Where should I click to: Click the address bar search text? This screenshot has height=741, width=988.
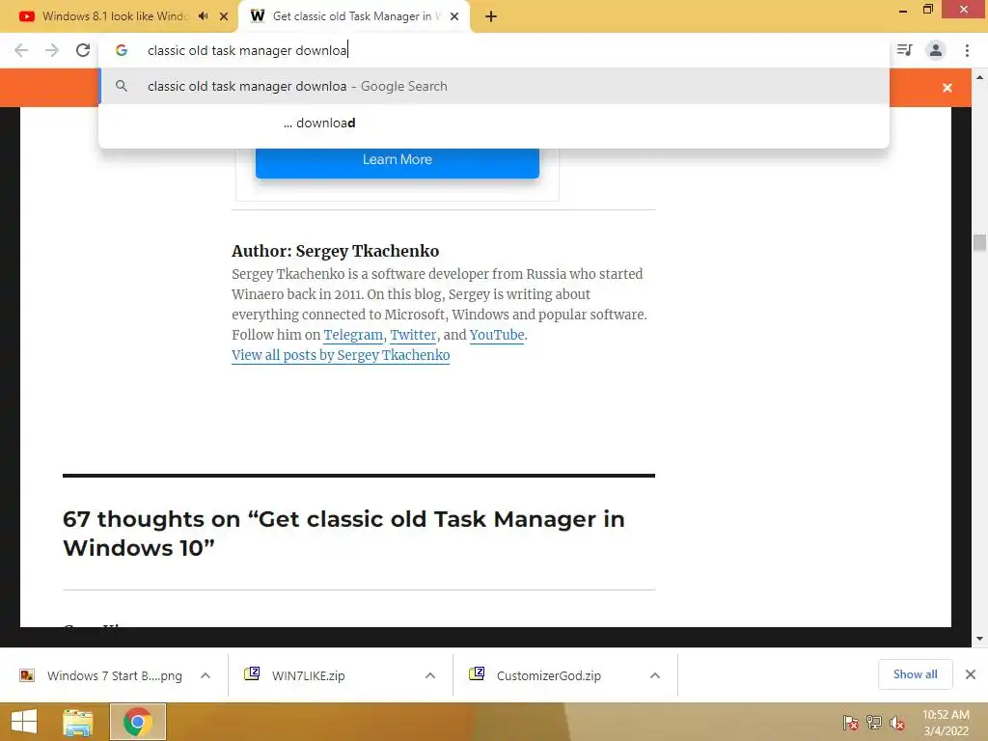tap(247, 50)
